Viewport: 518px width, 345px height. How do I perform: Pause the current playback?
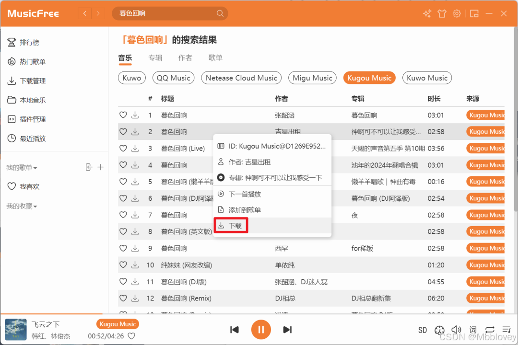click(261, 330)
